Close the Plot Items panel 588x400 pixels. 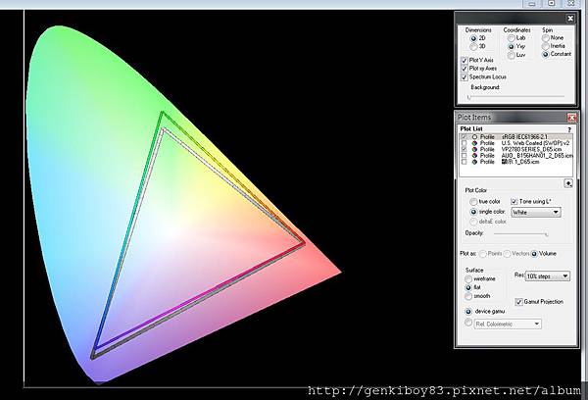coord(571,118)
